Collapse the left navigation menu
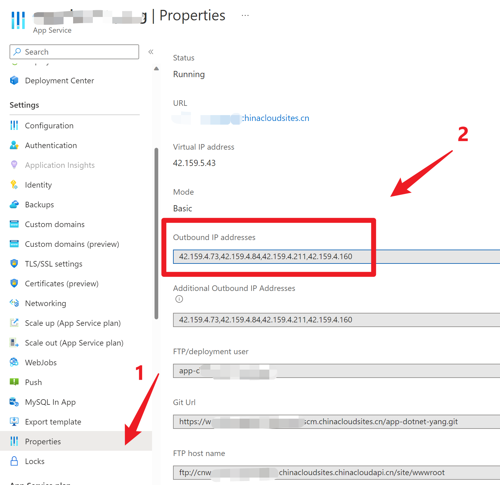This screenshot has height=485, width=500. (151, 52)
